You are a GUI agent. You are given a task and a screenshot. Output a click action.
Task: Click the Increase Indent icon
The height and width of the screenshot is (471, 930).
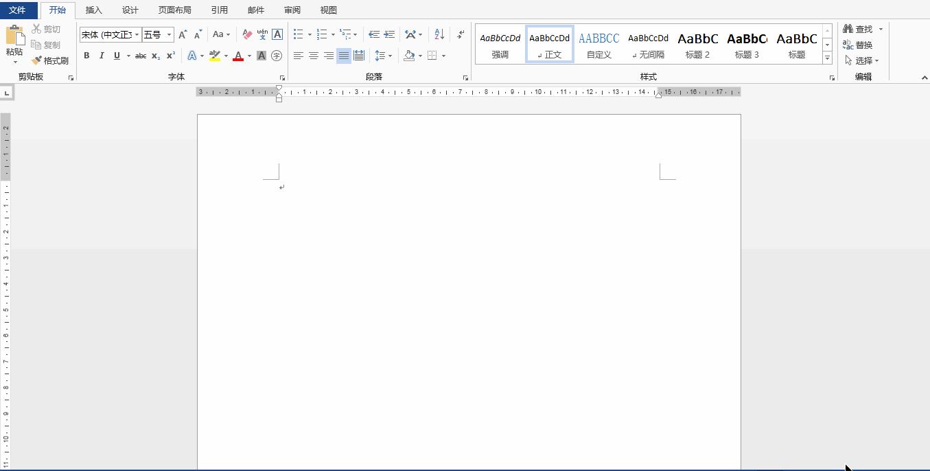click(389, 34)
